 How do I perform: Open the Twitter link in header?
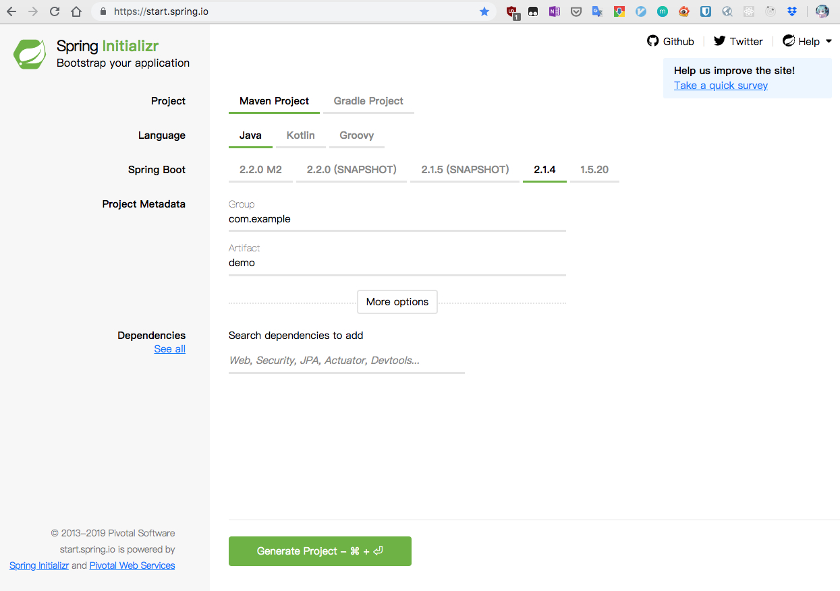(738, 42)
